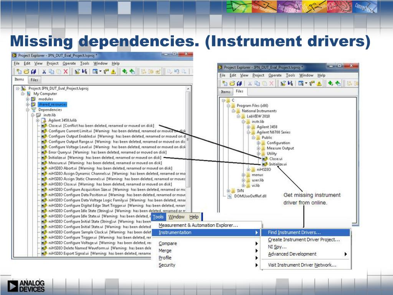Click first green arrow icon in left toolbar

click(x=125, y=72)
